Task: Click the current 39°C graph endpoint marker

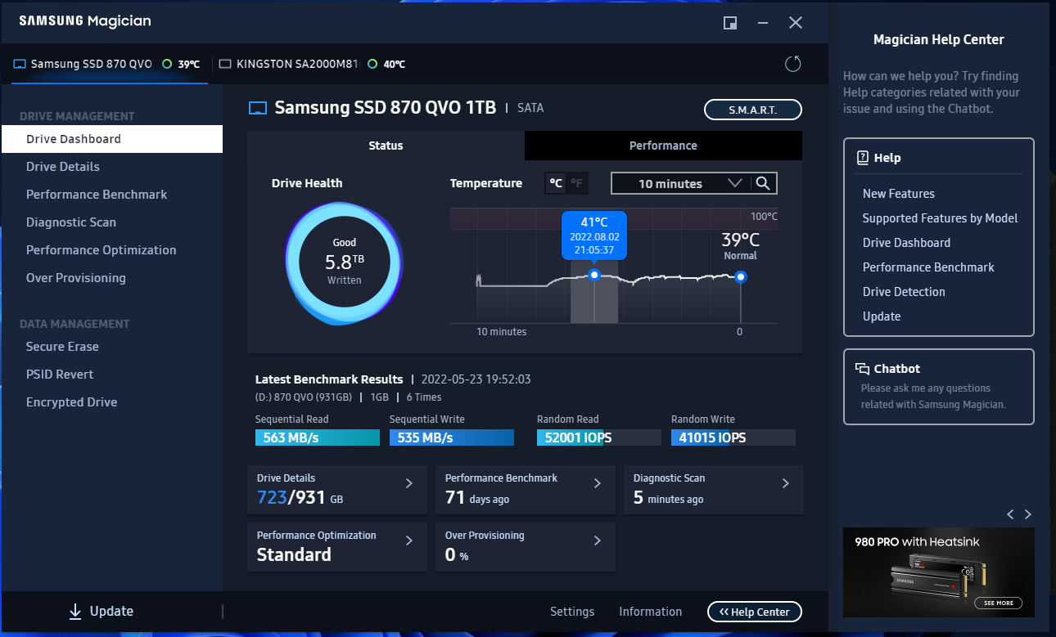Action: [741, 277]
